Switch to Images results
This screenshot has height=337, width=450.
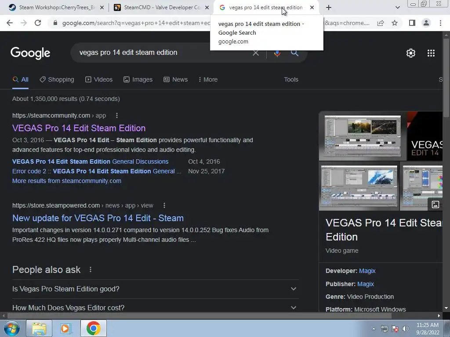pyautogui.click(x=138, y=80)
